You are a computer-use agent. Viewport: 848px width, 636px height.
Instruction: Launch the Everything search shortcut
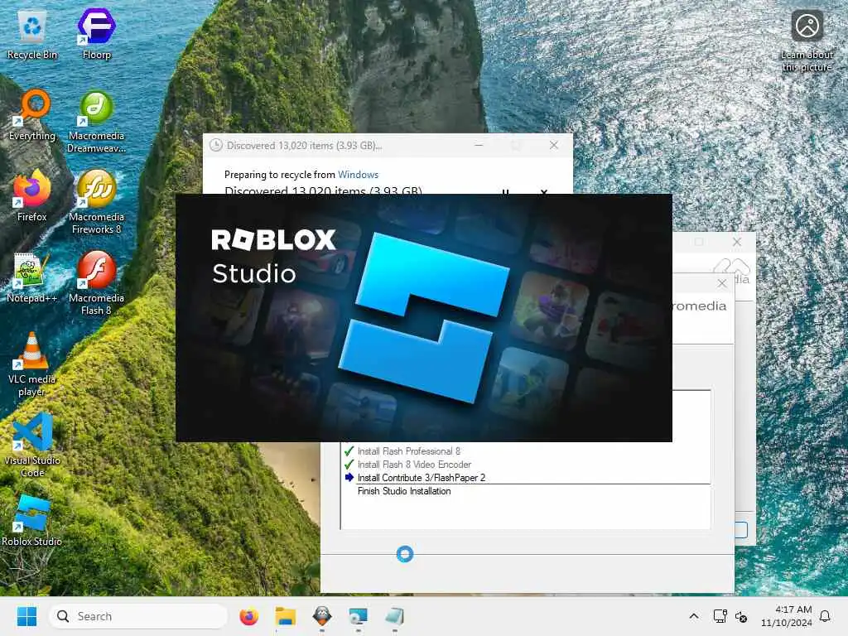[x=32, y=114]
